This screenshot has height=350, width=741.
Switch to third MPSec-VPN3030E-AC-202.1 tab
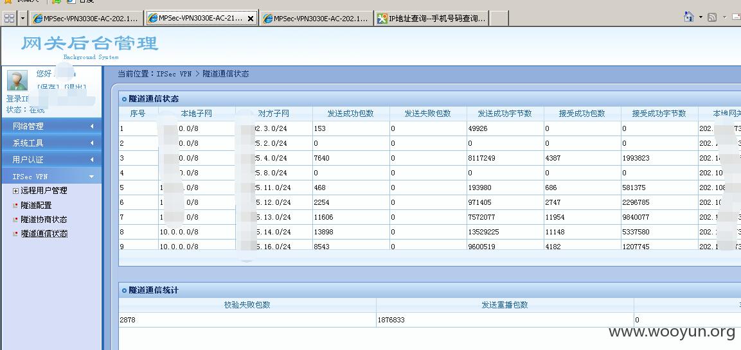pyautogui.click(x=317, y=19)
